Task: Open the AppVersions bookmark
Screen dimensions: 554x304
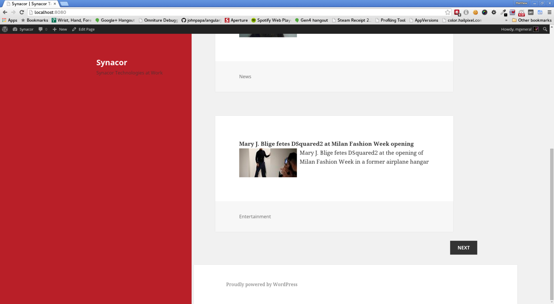Action: point(423,20)
